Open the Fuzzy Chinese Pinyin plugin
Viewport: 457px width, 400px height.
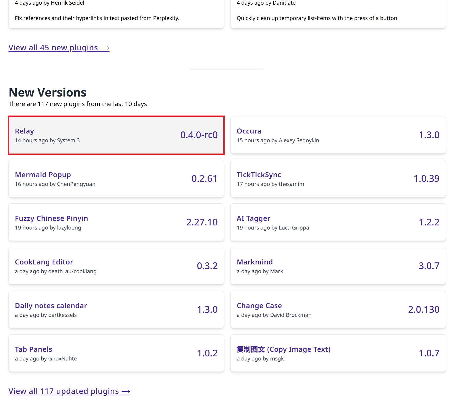[51, 218]
